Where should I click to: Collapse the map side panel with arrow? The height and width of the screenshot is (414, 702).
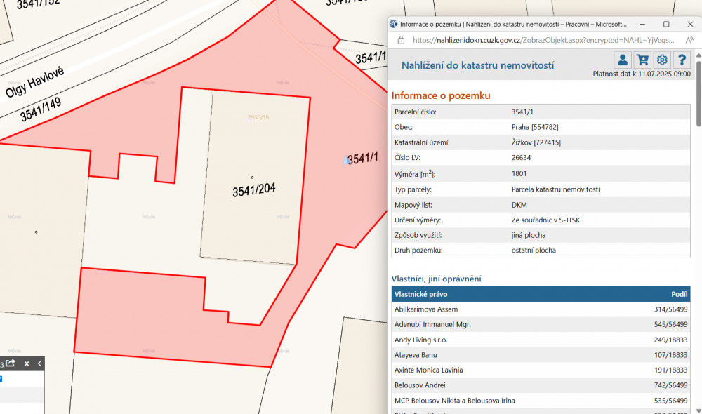pos(39,363)
